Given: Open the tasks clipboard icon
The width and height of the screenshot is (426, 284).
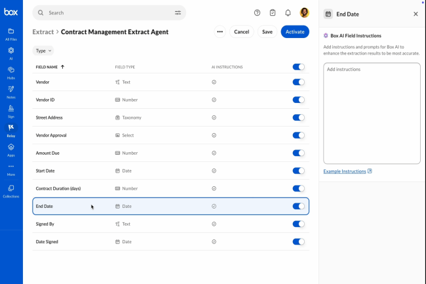Looking at the screenshot, I should pos(273,12).
